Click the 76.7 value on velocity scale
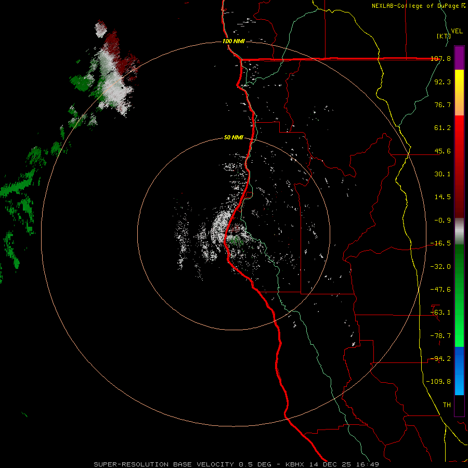 point(443,105)
